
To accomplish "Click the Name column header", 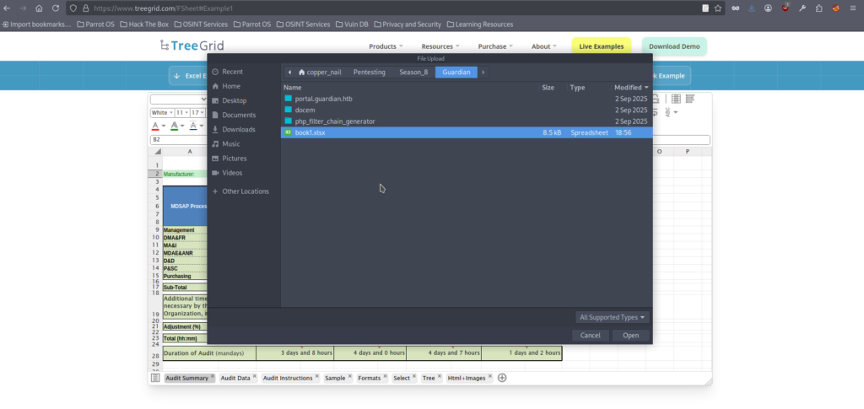I will tap(293, 87).
